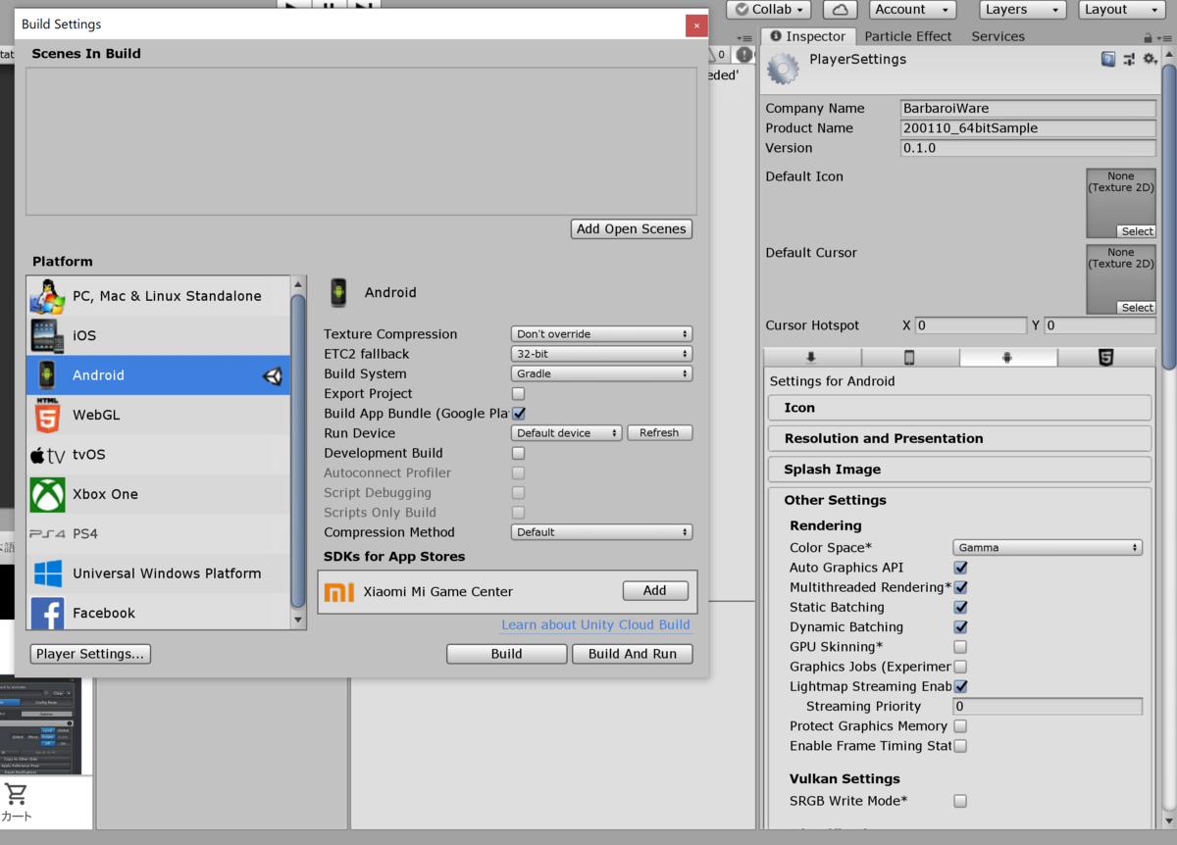Click the cloud services icon button
1177x845 pixels.
tap(841, 10)
